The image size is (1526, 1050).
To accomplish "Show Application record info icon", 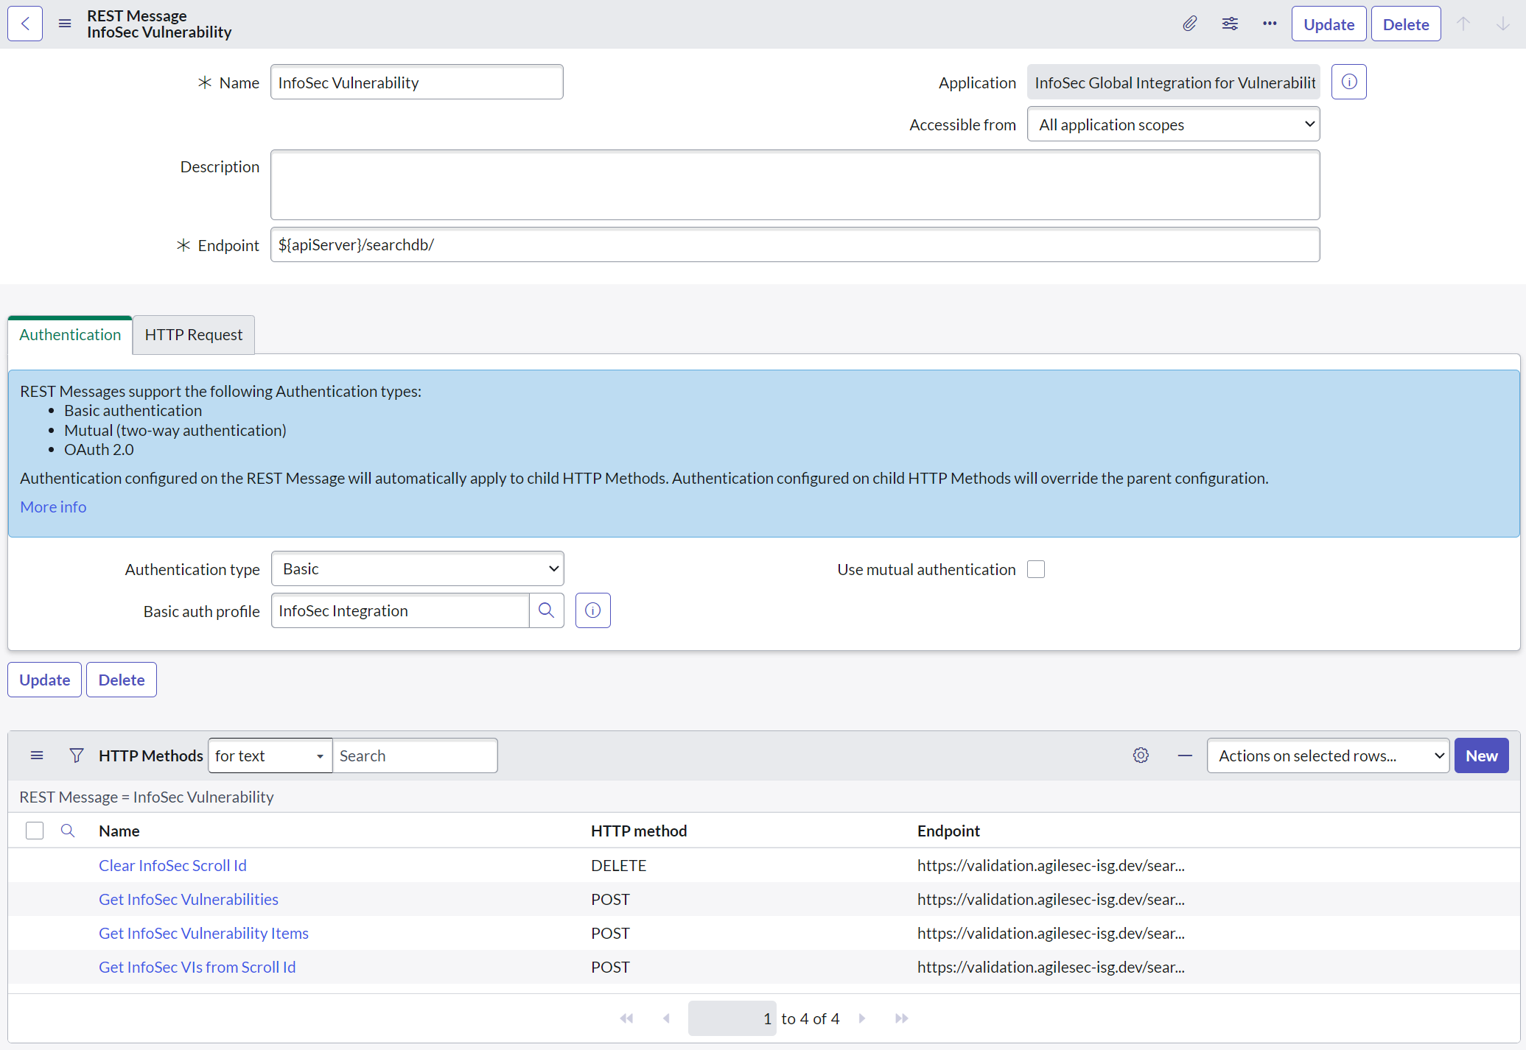I will click(1349, 82).
